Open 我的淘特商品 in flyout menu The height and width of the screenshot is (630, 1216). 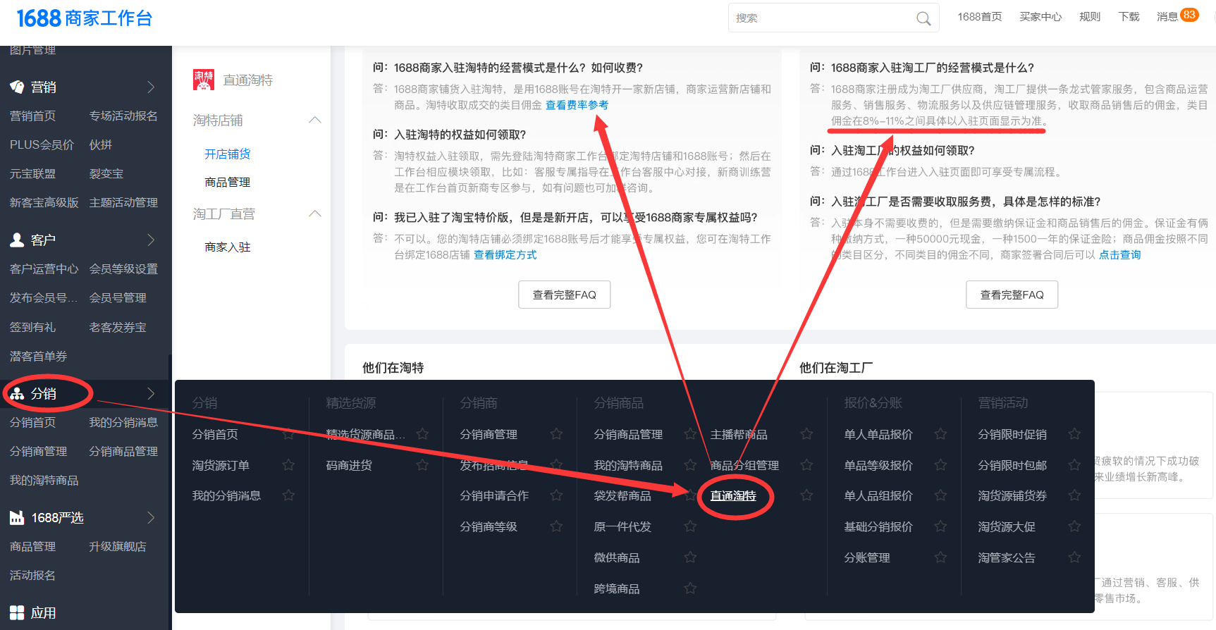click(x=628, y=465)
